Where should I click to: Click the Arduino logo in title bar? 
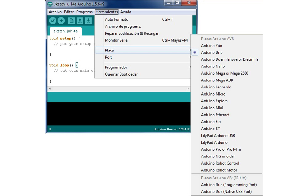pos(50,4)
